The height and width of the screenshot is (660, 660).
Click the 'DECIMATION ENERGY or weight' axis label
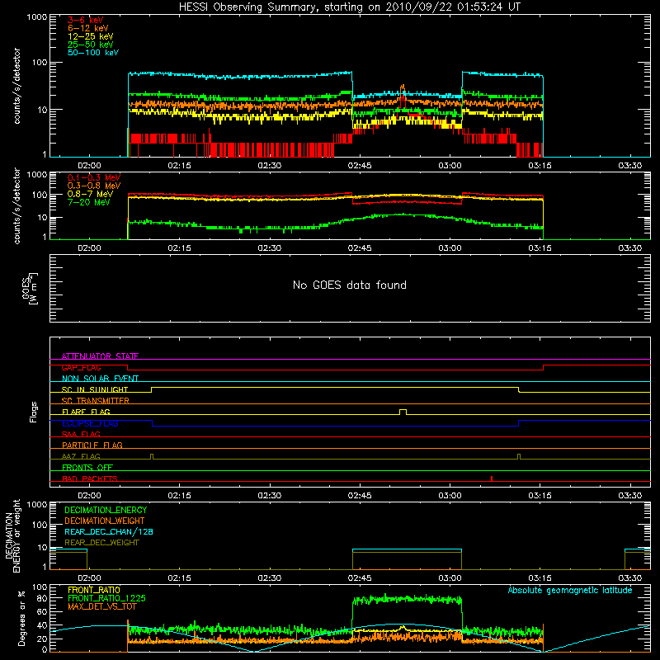click(x=12, y=535)
